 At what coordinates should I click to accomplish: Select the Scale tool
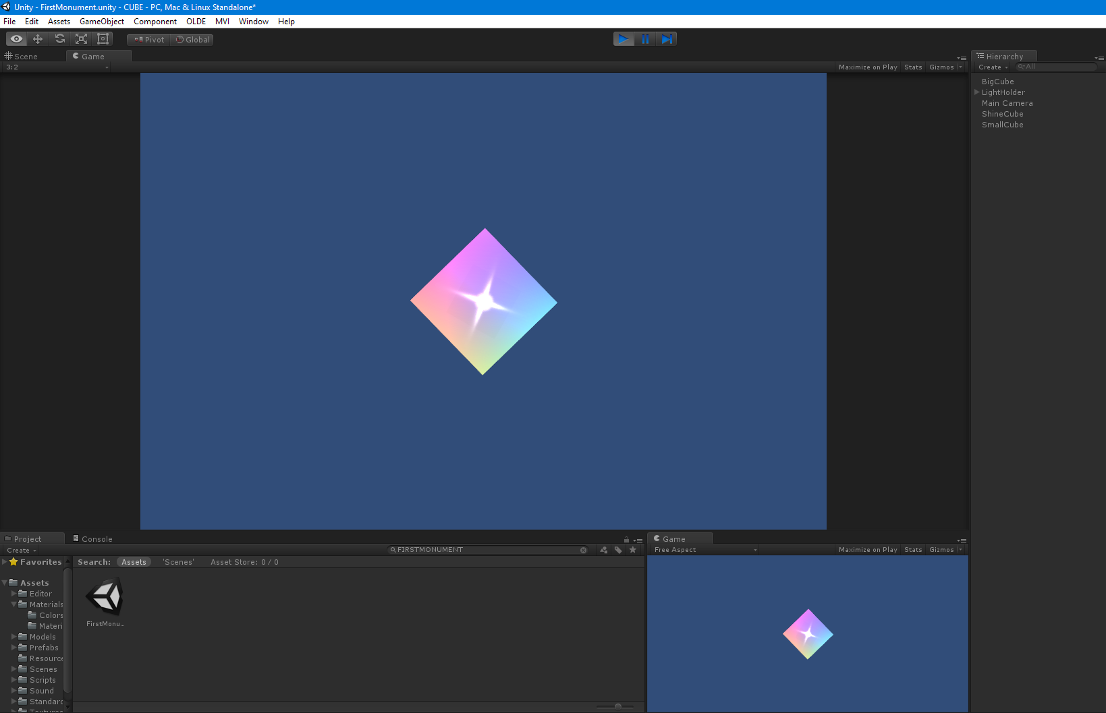[81, 39]
